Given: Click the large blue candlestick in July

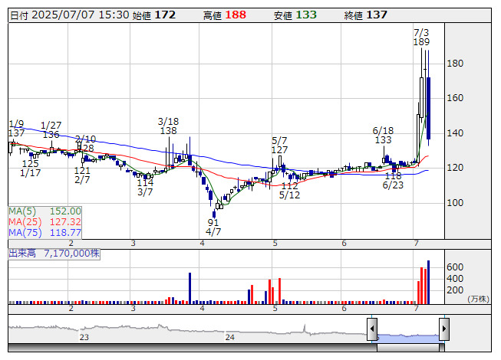Looking at the screenshot, I should 428,109.
